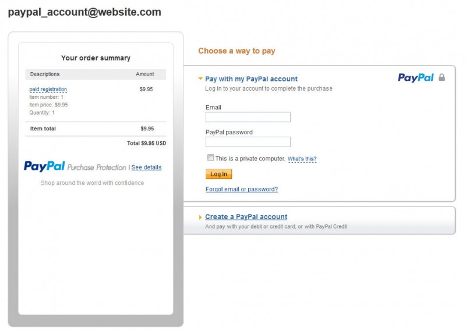Image resolution: width=466 pixels, height=332 pixels.
Task: Click the PayPal password field
Action: click(x=248, y=142)
